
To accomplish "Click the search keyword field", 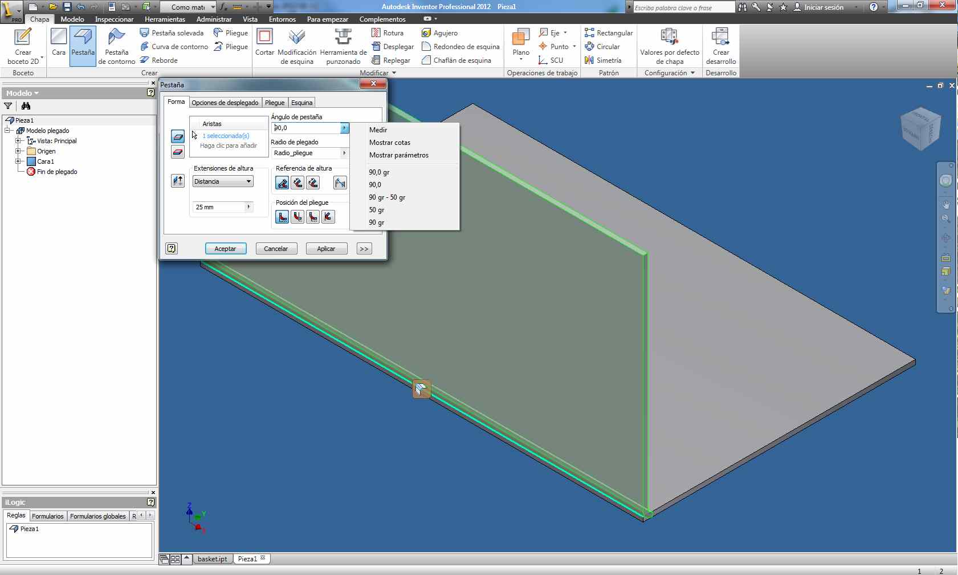I will coord(684,7).
